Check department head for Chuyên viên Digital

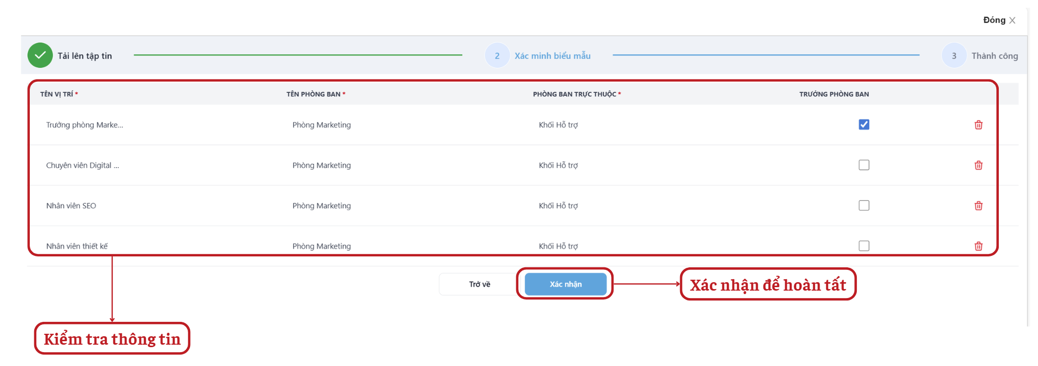tap(864, 165)
